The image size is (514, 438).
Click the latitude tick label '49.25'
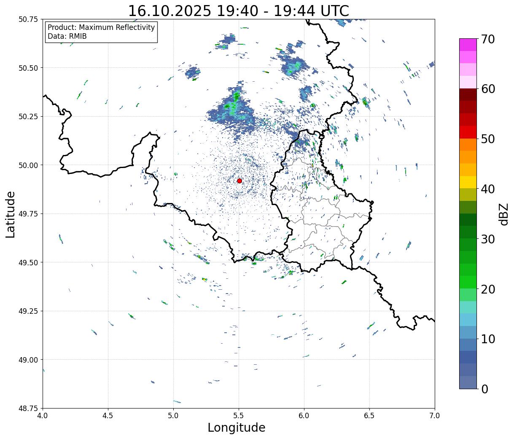(28, 311)
